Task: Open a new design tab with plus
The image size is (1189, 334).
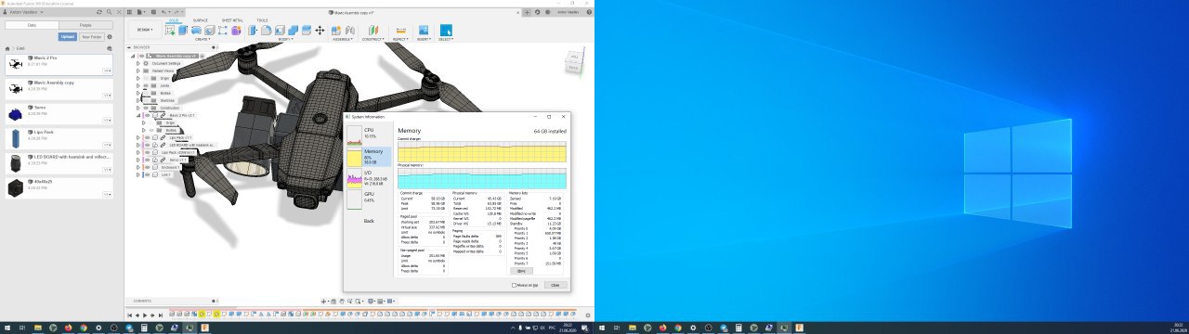Action: 527,12
